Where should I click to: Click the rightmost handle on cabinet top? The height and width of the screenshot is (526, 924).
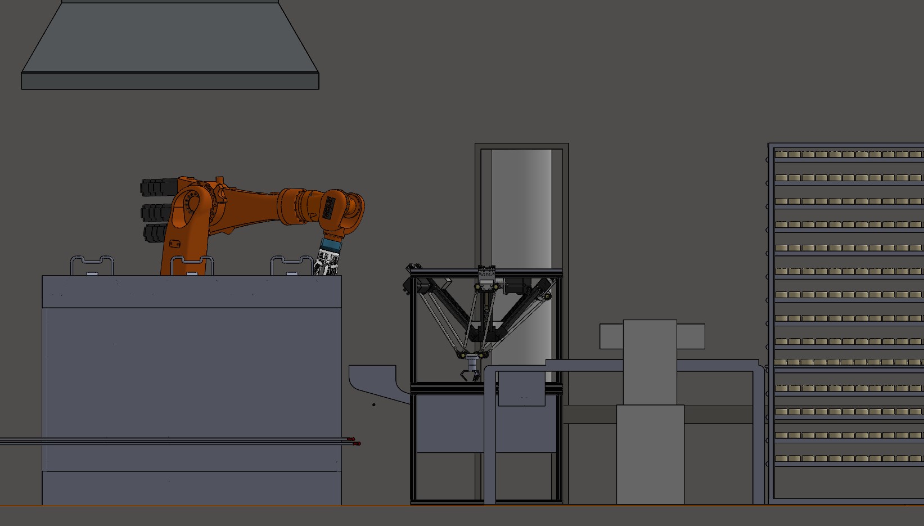(x=292, y=264)
